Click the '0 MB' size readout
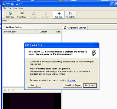This screenshot has width=117, height=109. (5, 21)
